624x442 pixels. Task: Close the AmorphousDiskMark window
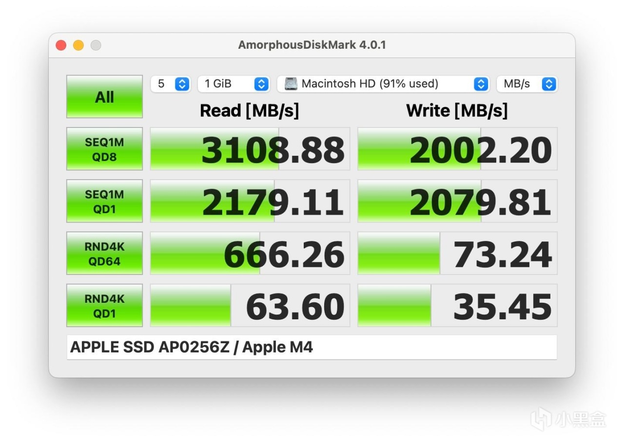tap(61, 45)
